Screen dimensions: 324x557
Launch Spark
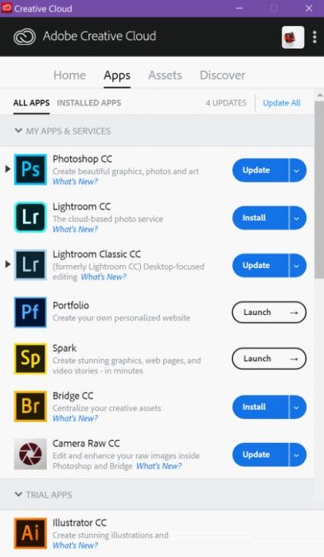(x=269, y=359)
